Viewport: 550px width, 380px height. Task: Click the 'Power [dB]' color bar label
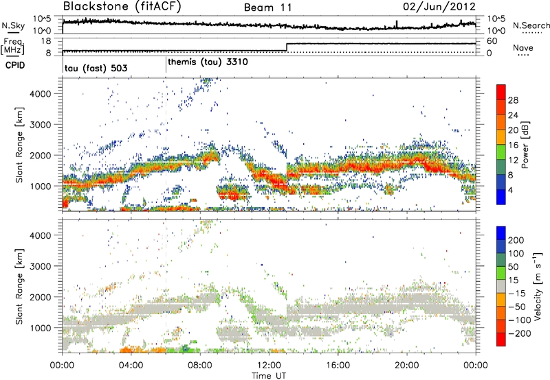(x=525, y=145)
